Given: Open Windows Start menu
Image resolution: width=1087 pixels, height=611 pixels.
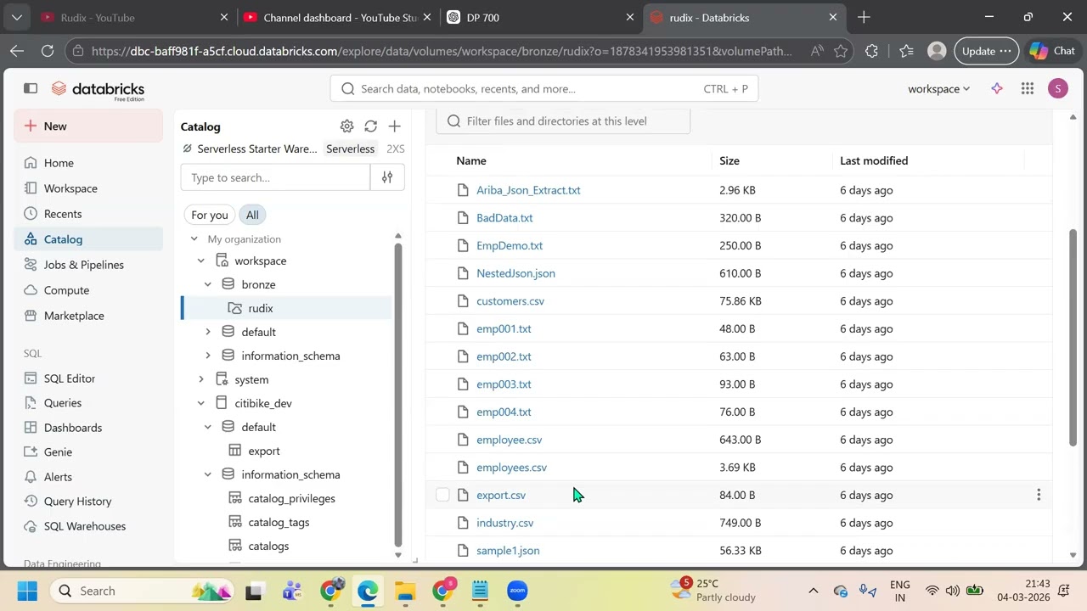Looking at the screenshot, I should pos(27,591).
